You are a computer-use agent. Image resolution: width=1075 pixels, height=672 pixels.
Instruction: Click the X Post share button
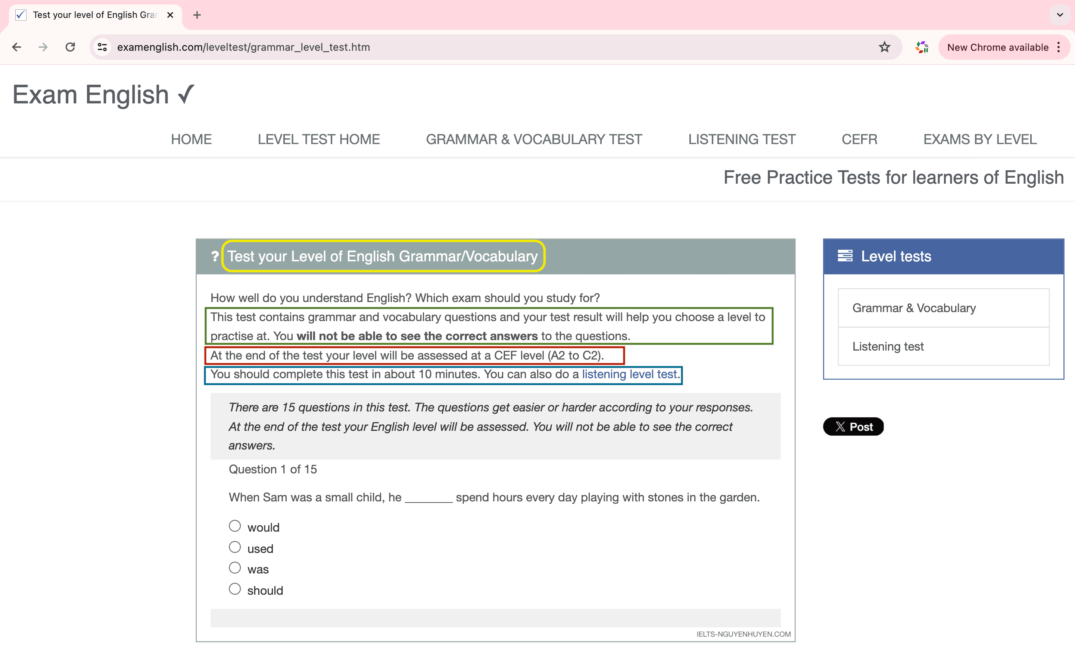(853, 427)
